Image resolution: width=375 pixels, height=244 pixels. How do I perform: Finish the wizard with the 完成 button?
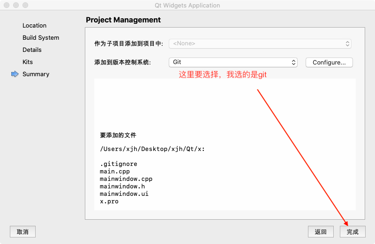[x=352, y=231]
